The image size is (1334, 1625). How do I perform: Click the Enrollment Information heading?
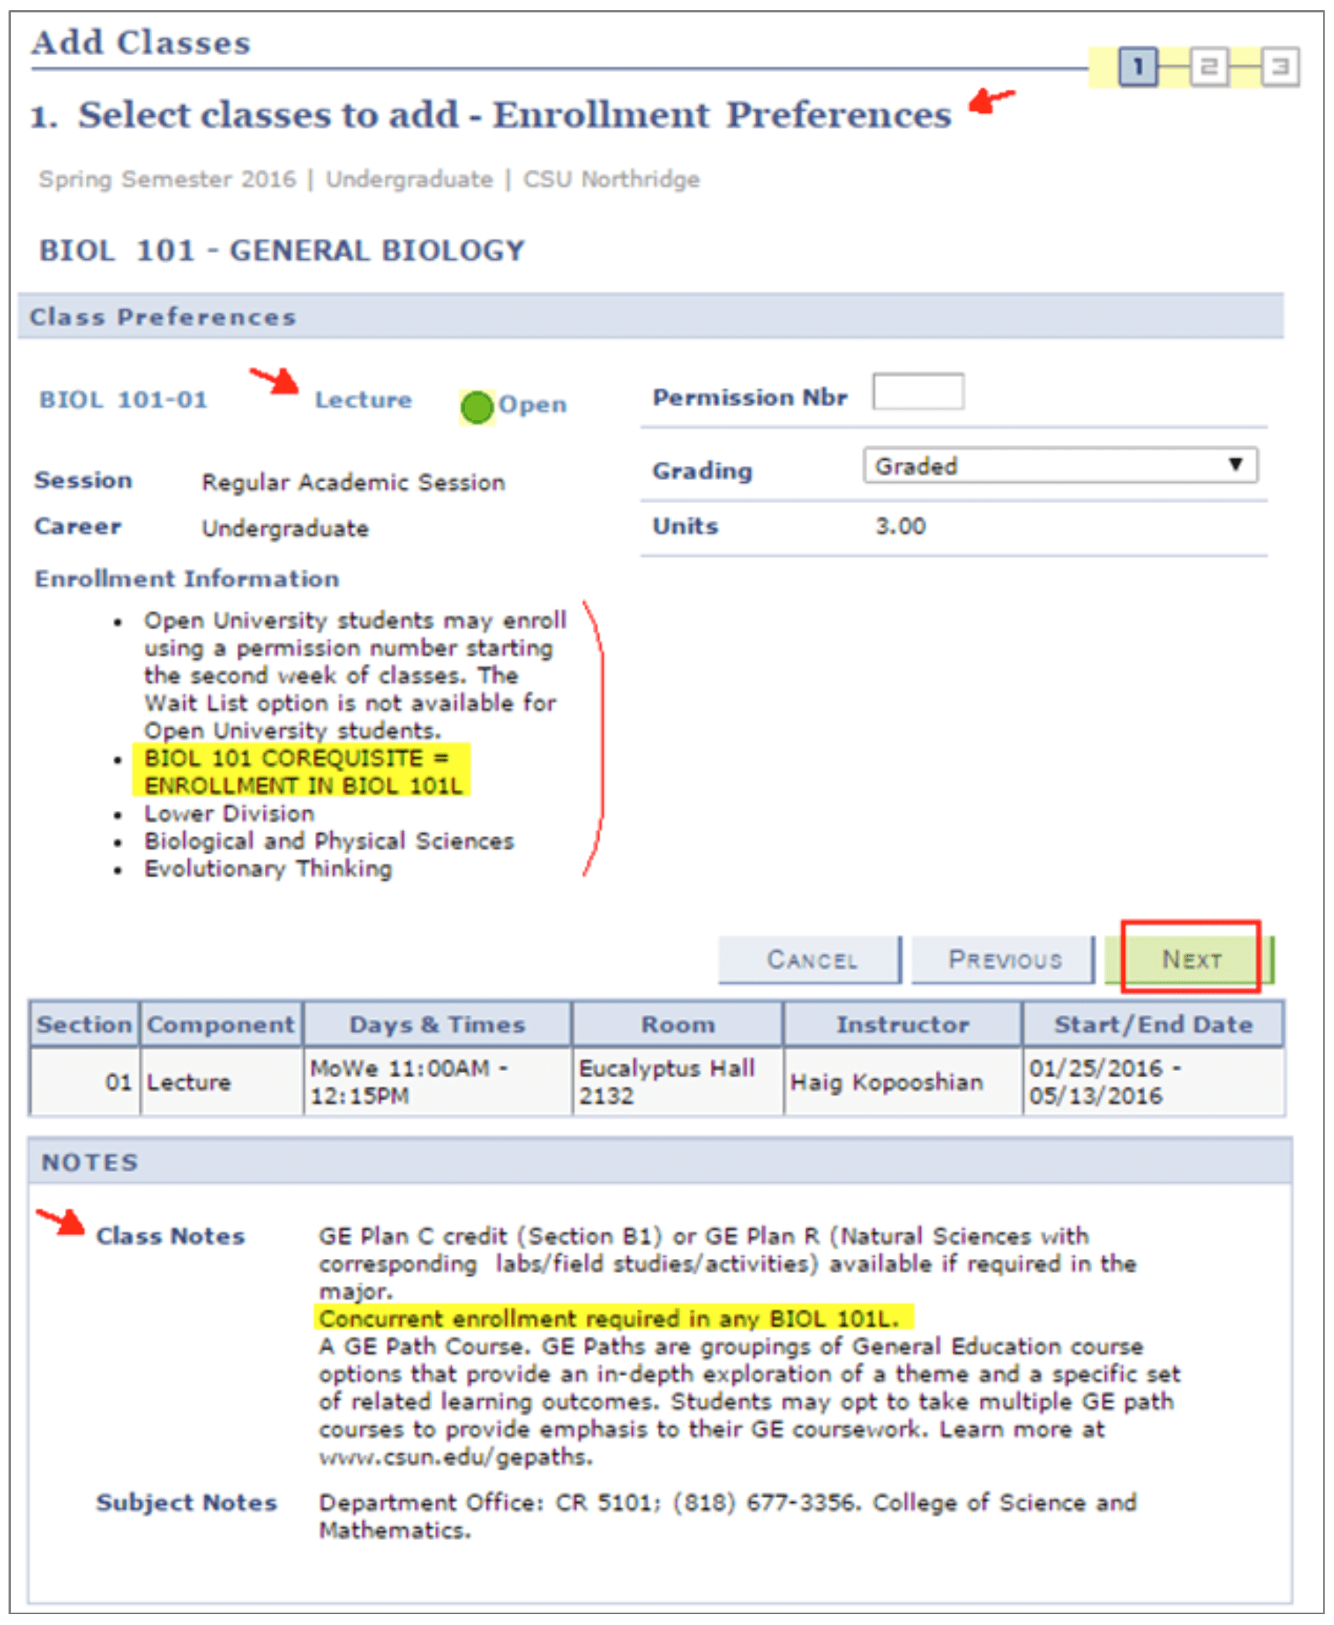point(187,579)
